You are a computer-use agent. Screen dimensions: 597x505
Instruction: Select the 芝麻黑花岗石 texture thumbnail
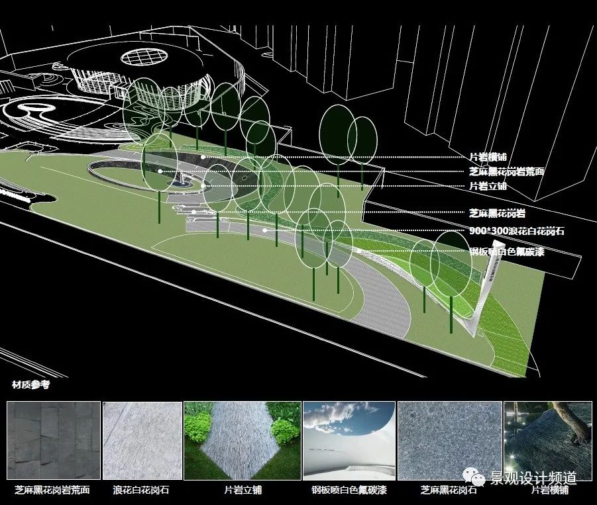[x=449, y=440]
